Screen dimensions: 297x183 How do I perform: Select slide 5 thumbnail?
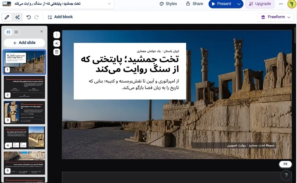(25, 163)
